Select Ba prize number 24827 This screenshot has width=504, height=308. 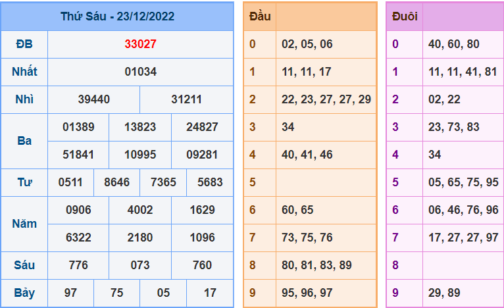(202, 127)
